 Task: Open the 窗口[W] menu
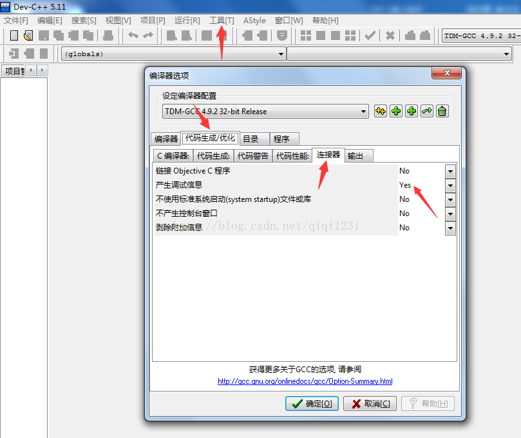[x=289, y=21]
